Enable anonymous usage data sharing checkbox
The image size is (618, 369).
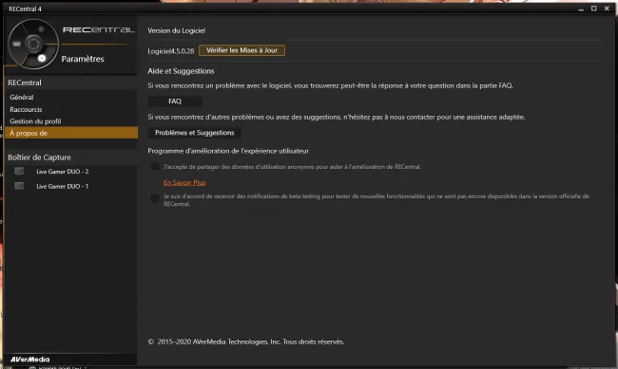[x=155, y=166]
